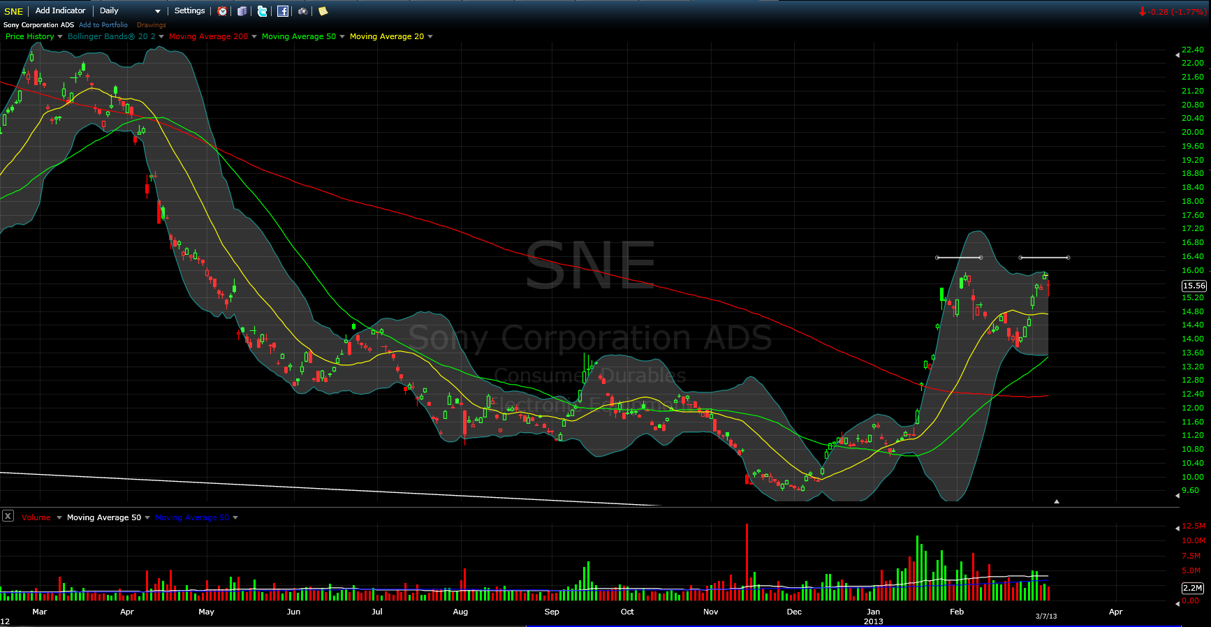Expand Moving Average 200 dropdown arrow
Screen dimensions: 1211x627
(254, 37)
